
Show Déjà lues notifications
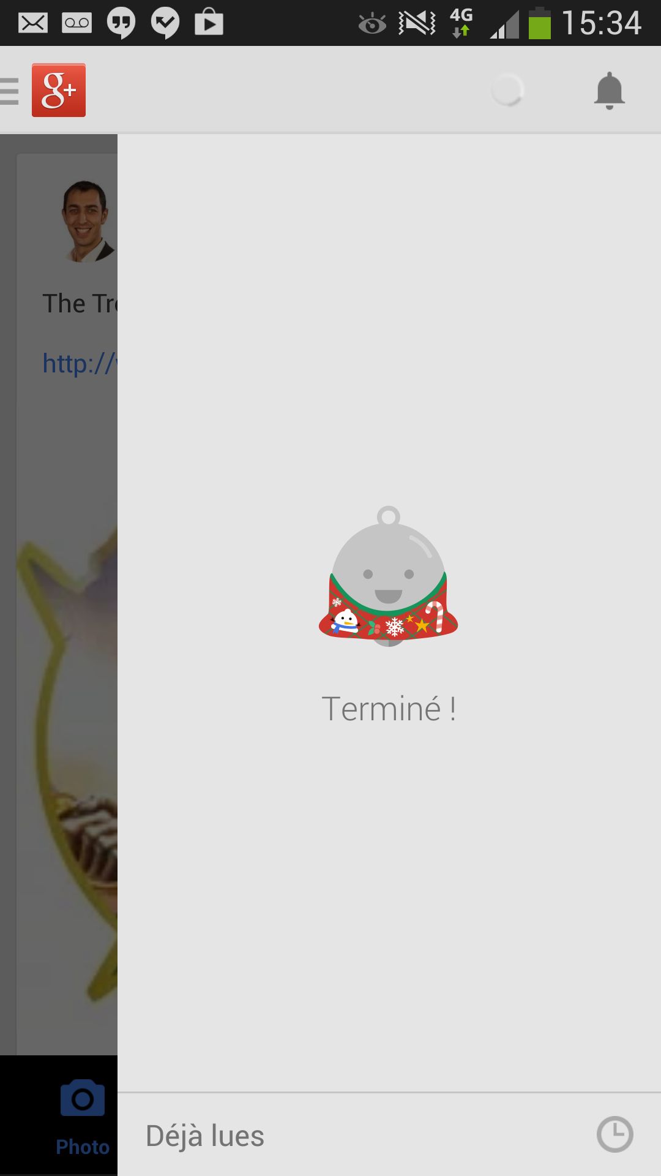coord(205,1136)
